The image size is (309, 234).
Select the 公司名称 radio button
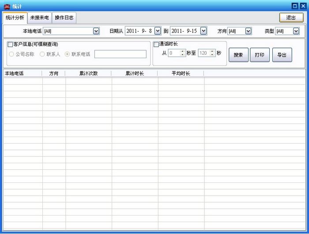(x=11, y=54)
